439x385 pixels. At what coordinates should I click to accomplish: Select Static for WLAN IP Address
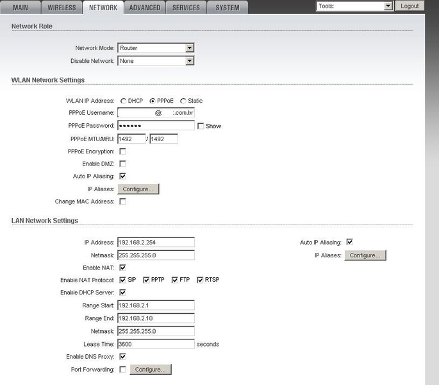pos(183,101)
